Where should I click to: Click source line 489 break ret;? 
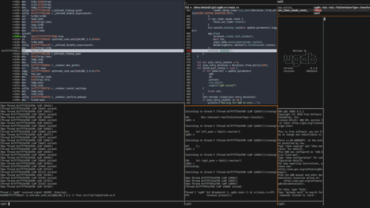215,91
